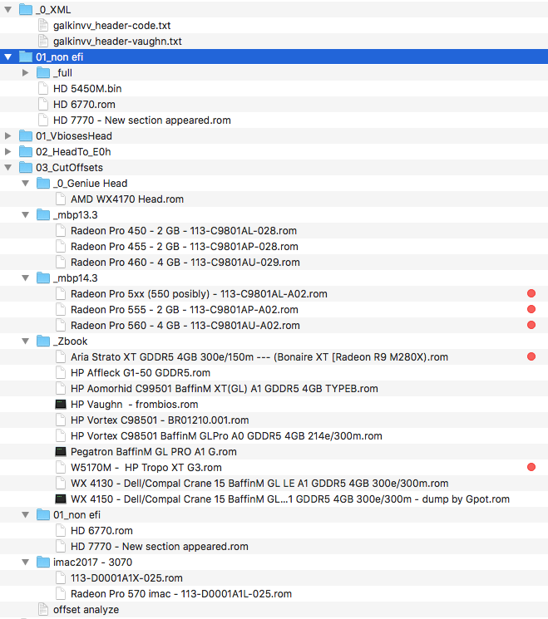Collapse the nested 01_non efi folder under 03_CutOffsets
The width and height of the screenshot is (548, 619).
point(25,515)
